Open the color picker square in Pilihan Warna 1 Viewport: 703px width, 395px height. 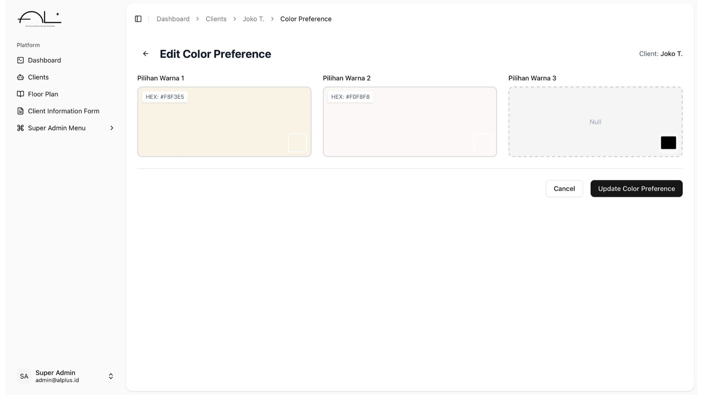click(297, 143)
